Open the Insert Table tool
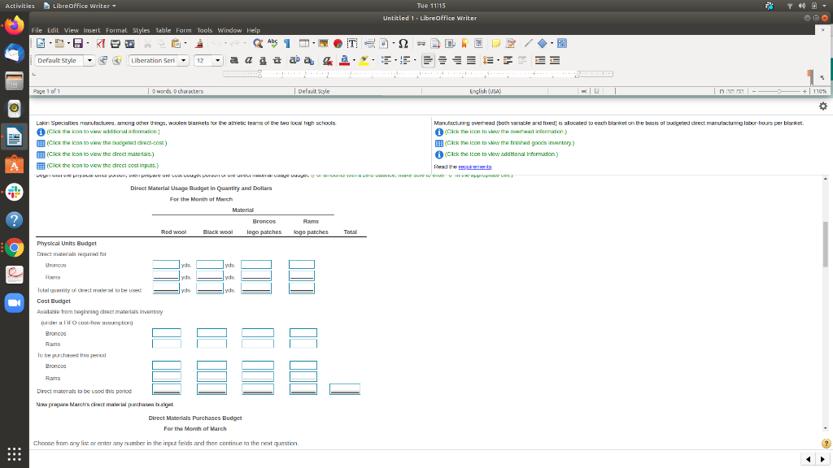 click(303, 43)
